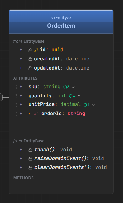Click the <<Entity>> stereotype label

tap(61, 18)
